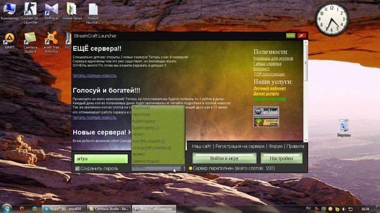Image resolution: width=380 pixels, height=213 pixels.
Task: Choose BuildProgress 2 server in list
Action: pos(158,128)
